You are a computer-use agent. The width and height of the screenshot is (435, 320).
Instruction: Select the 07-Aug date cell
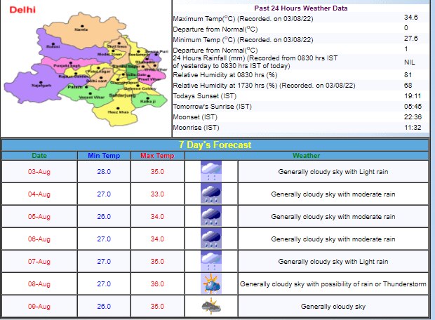click(x=39, y=262)
